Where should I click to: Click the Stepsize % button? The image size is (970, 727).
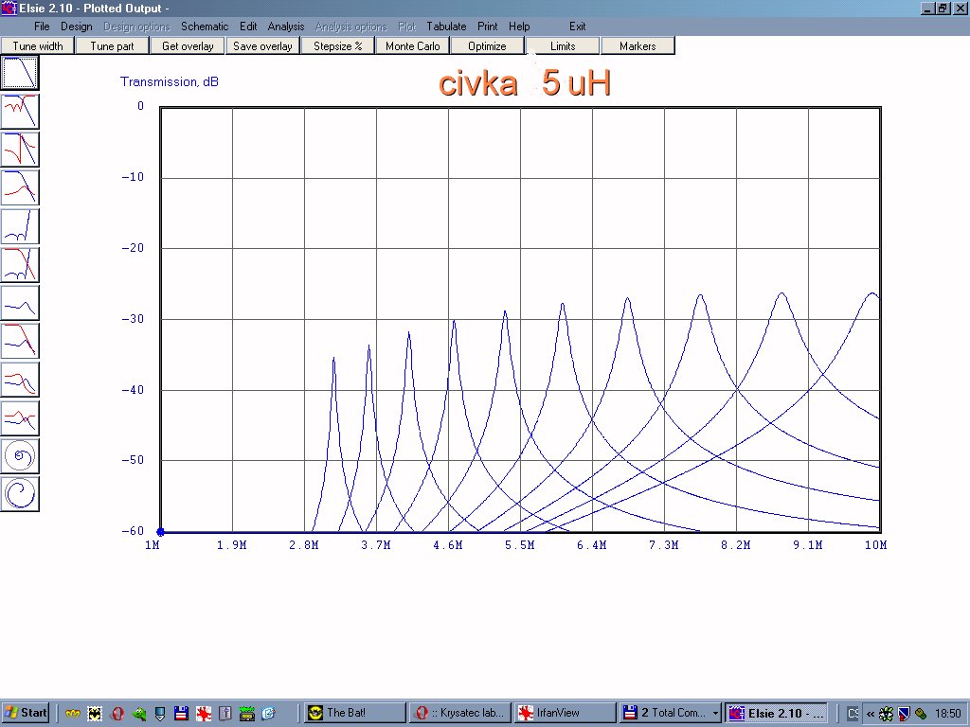(337, 45)
